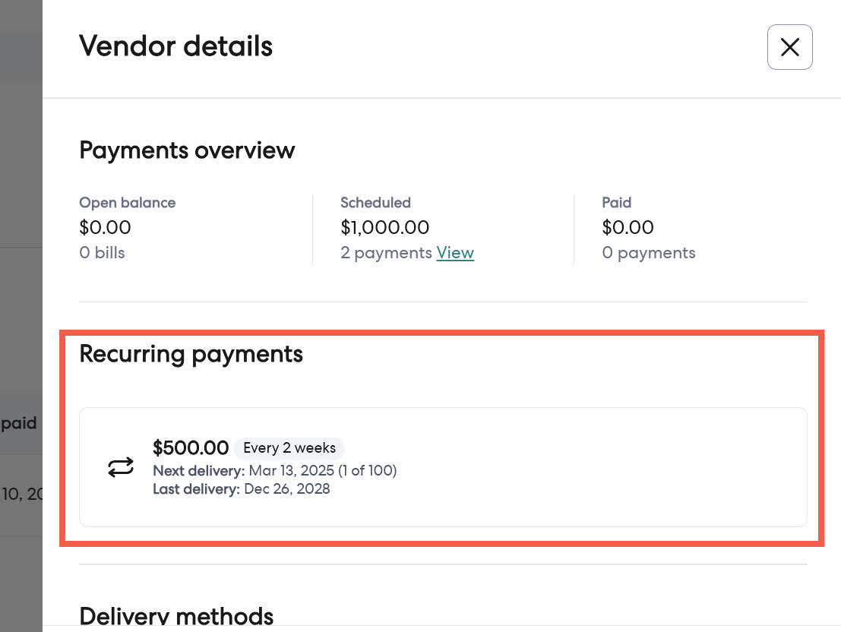The image size is (841, 632).
Task: Click the Scheduled $1,000.00 amount
Action: pyautogui.click(x=384, y=227)
